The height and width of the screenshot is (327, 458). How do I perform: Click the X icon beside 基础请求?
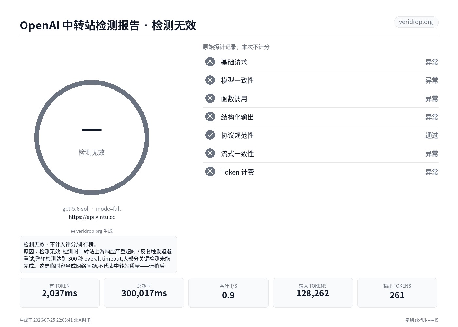[210, 62]
